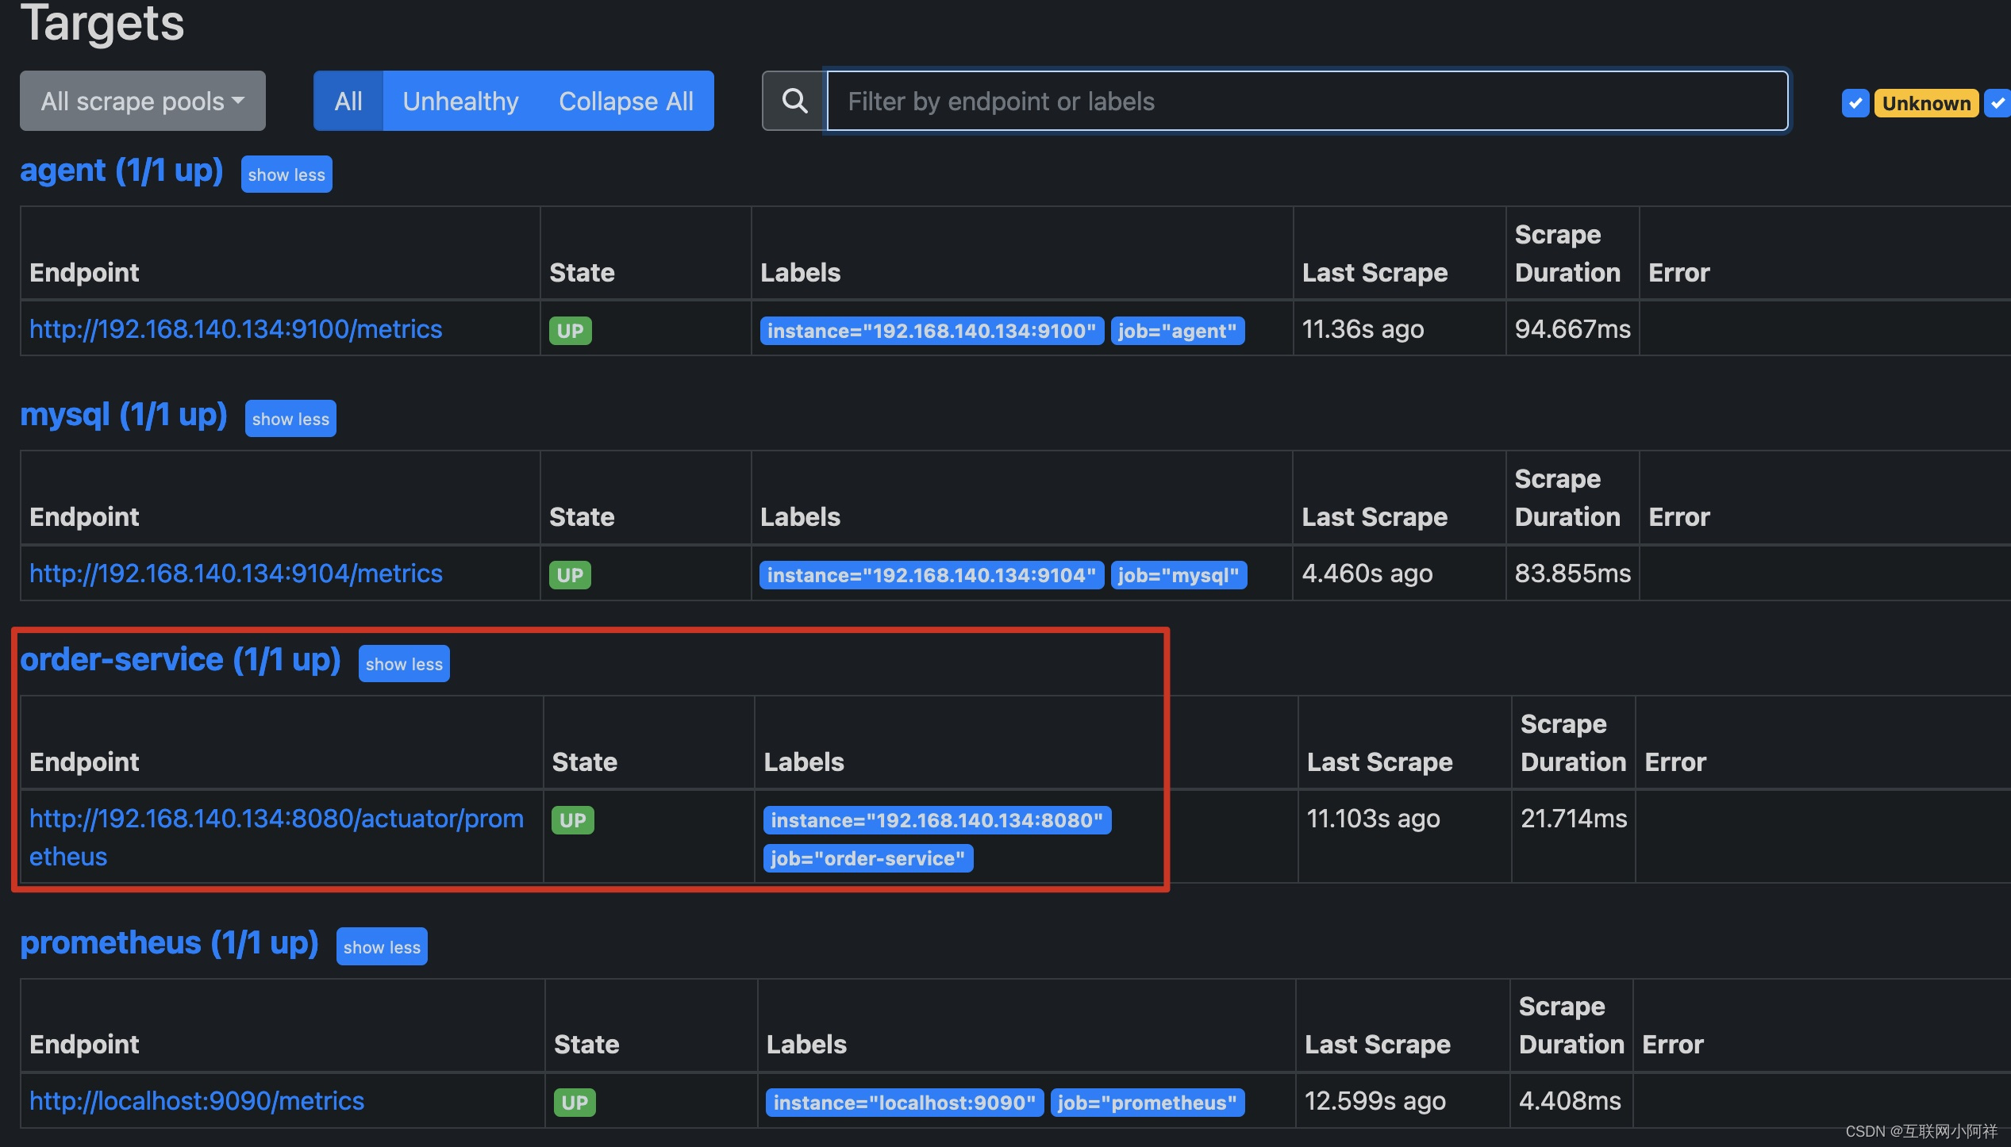Image resolution: width=2011 pixels, height=1147 pixels.
Task: Collapse mysql pool with show less
Action: pos(290,419)
